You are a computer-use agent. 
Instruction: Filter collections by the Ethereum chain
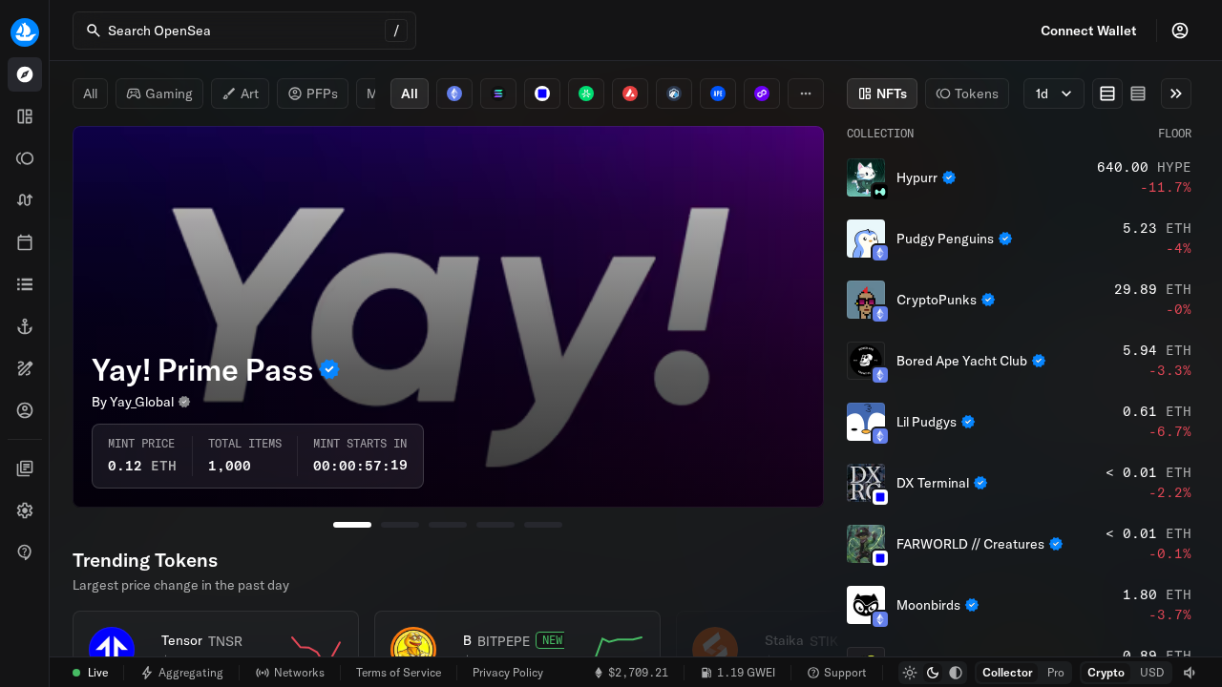453,94
